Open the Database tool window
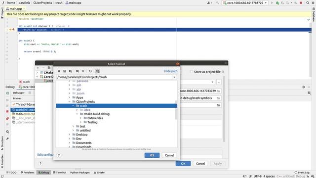316x178 pixels. click(x=314, y=14)
